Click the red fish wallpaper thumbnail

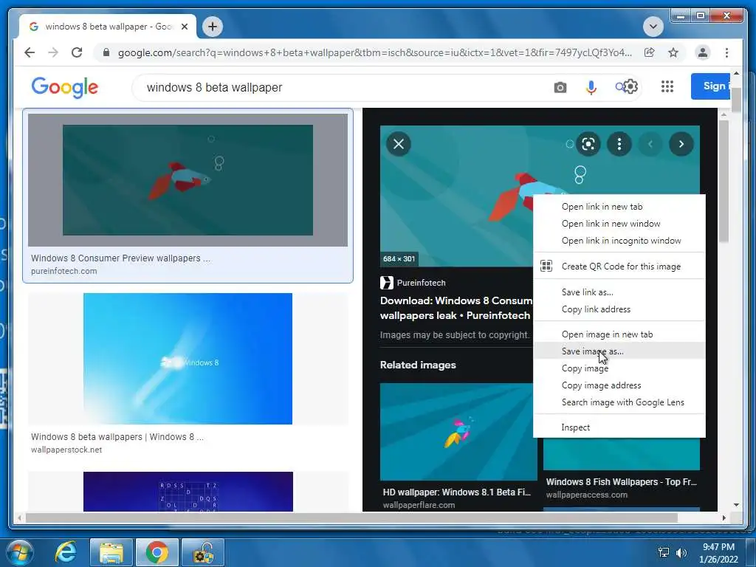point(188,180)
